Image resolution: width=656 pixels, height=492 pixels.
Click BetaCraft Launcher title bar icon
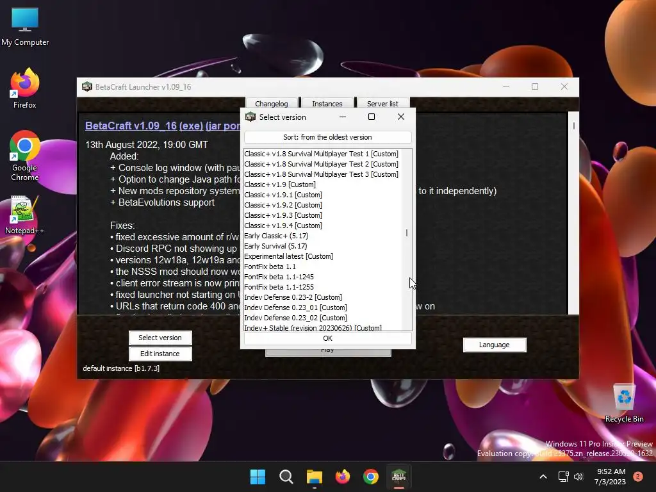click(87, 86)
